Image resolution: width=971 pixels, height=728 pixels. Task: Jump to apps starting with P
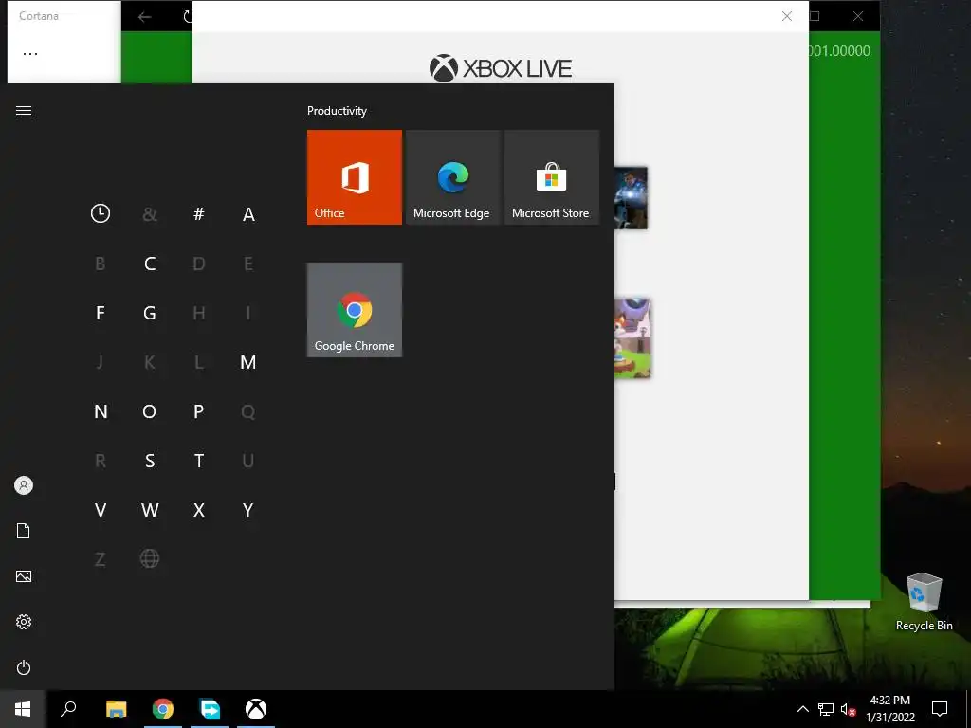coord(199,411)
